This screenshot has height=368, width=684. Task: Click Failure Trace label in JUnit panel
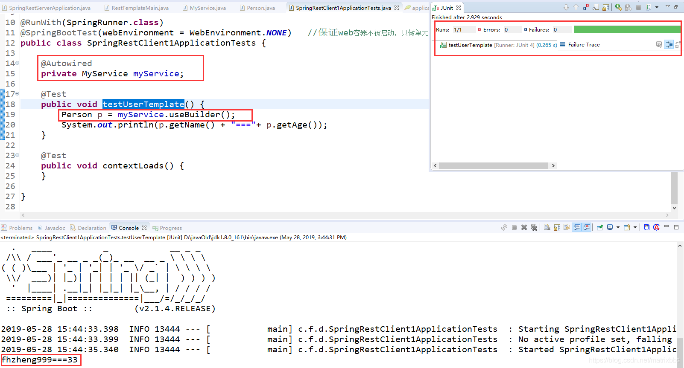point(584,44)
